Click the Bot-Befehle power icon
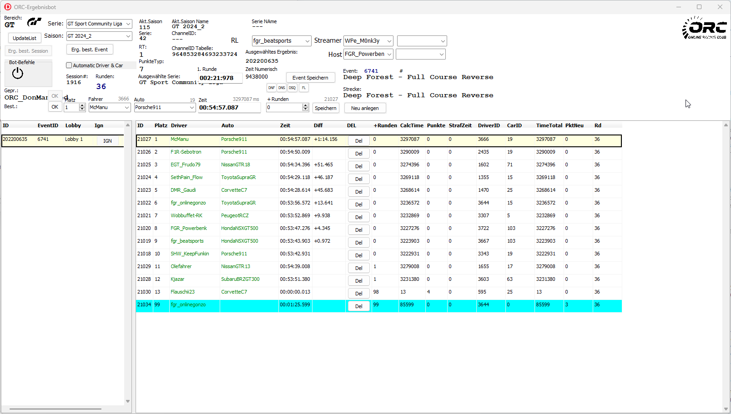Screen dimensions: 731x414 coord(18,73)
